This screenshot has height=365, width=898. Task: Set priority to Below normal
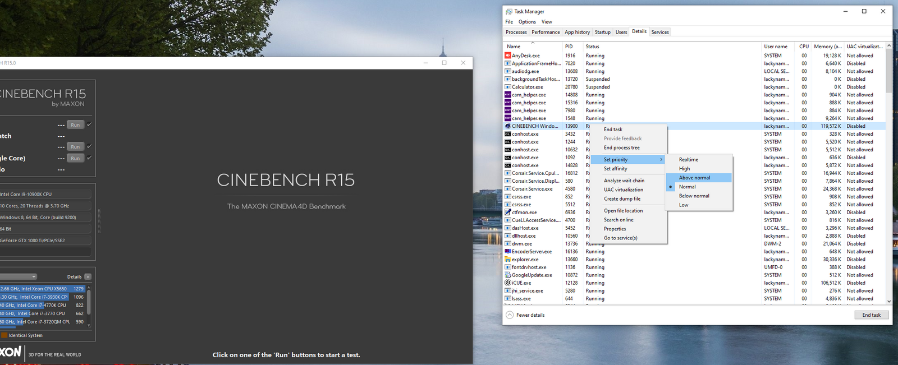pyautogui.click(x=698, y=196)
